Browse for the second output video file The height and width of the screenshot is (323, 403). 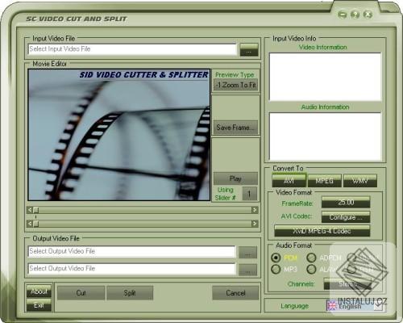pos(247,270)
